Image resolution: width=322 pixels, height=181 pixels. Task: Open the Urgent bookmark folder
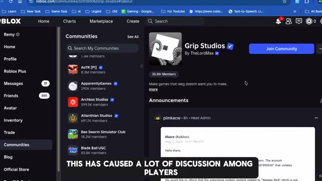point(94,12)
